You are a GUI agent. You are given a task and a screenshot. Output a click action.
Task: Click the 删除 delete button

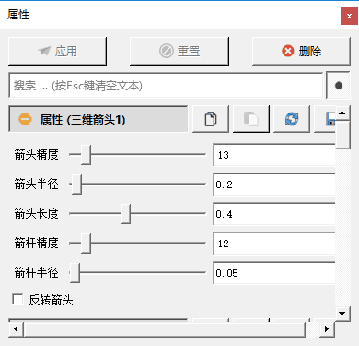click(301, 51)
